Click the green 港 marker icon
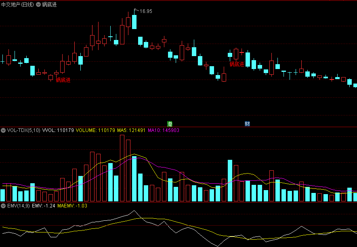Screen dimensions: 357x247 [170, 124]
